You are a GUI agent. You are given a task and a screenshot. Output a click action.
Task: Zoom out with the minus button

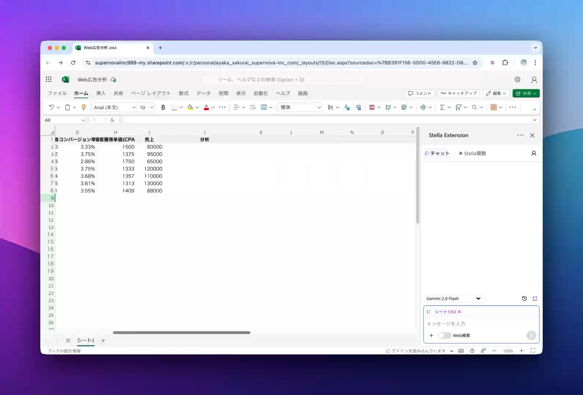click(x=494, y=351)
